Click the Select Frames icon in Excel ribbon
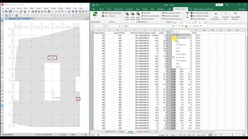Image resolution: width=248 pixels, height=139 pixels. pyautogui.click(x=133, y=14)
